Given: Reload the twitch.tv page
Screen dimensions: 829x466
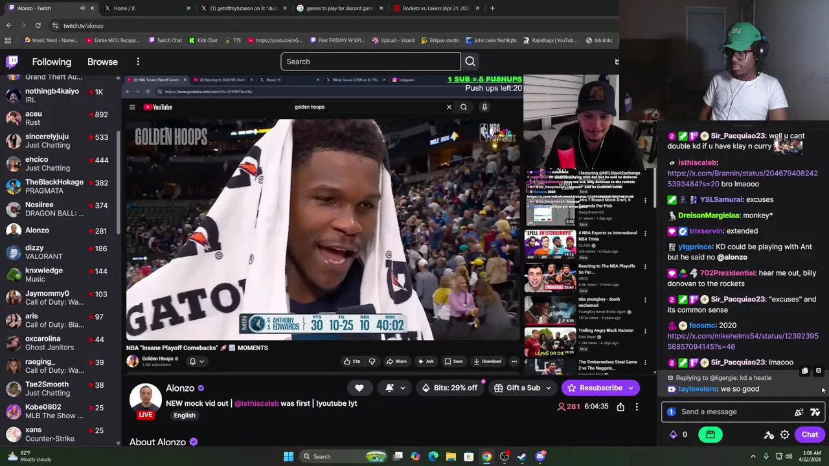Looking at the screenshot, I should (x=38, y=26).
